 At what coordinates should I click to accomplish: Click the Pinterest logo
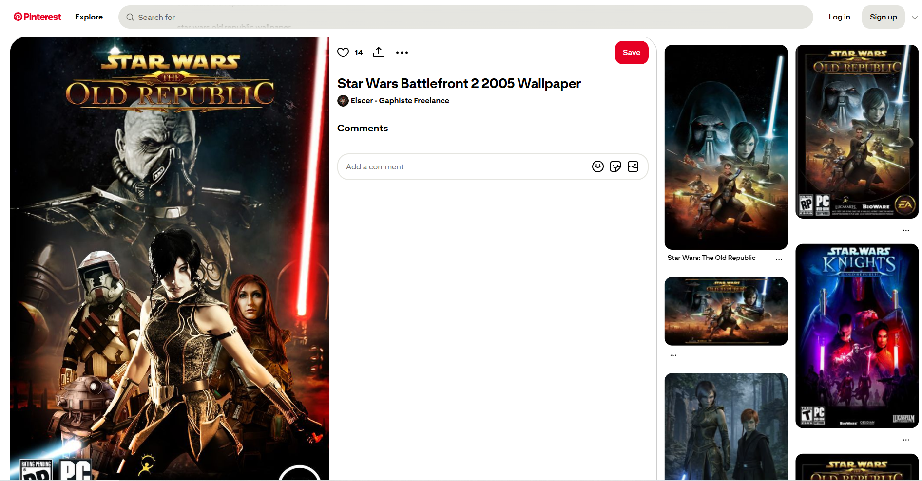point(38,17)
